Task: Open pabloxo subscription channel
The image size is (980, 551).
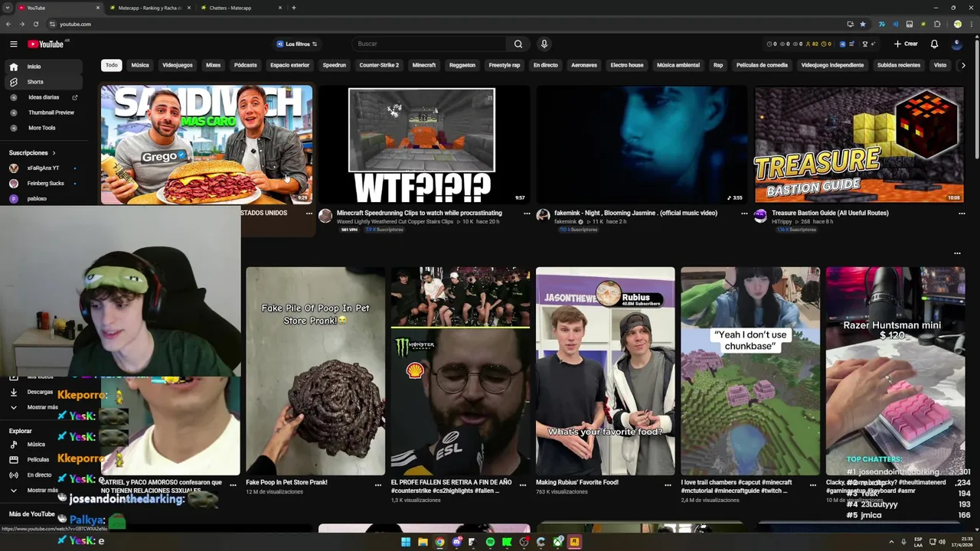Action: pyautogui.click(x=43, y=198)
